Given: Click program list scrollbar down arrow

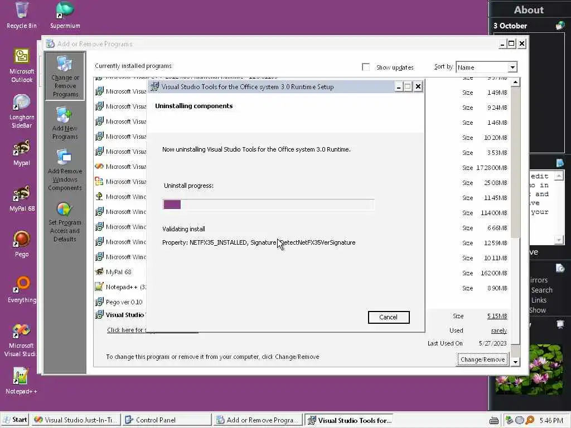Looking at the screenshot, I should 515,362.
